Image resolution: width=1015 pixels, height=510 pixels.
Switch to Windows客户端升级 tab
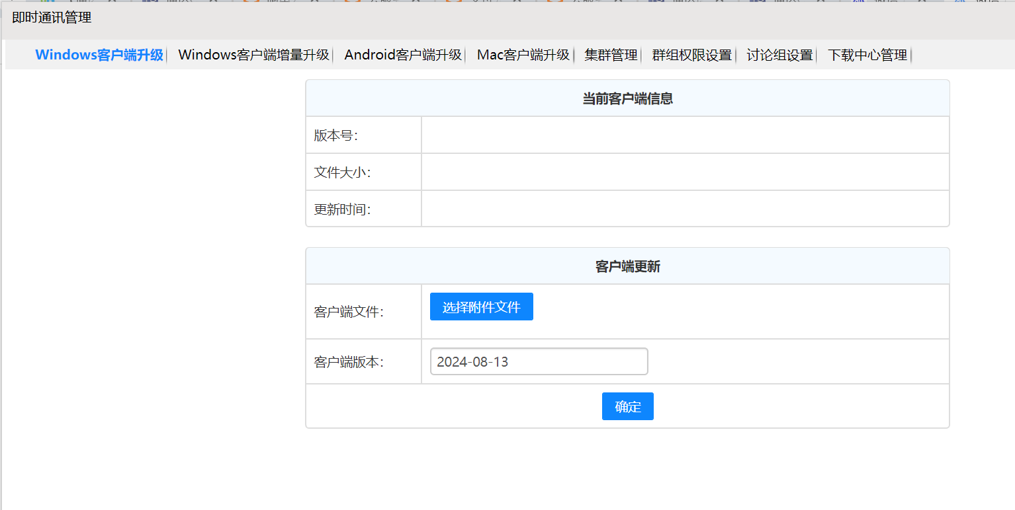point(99,55)
